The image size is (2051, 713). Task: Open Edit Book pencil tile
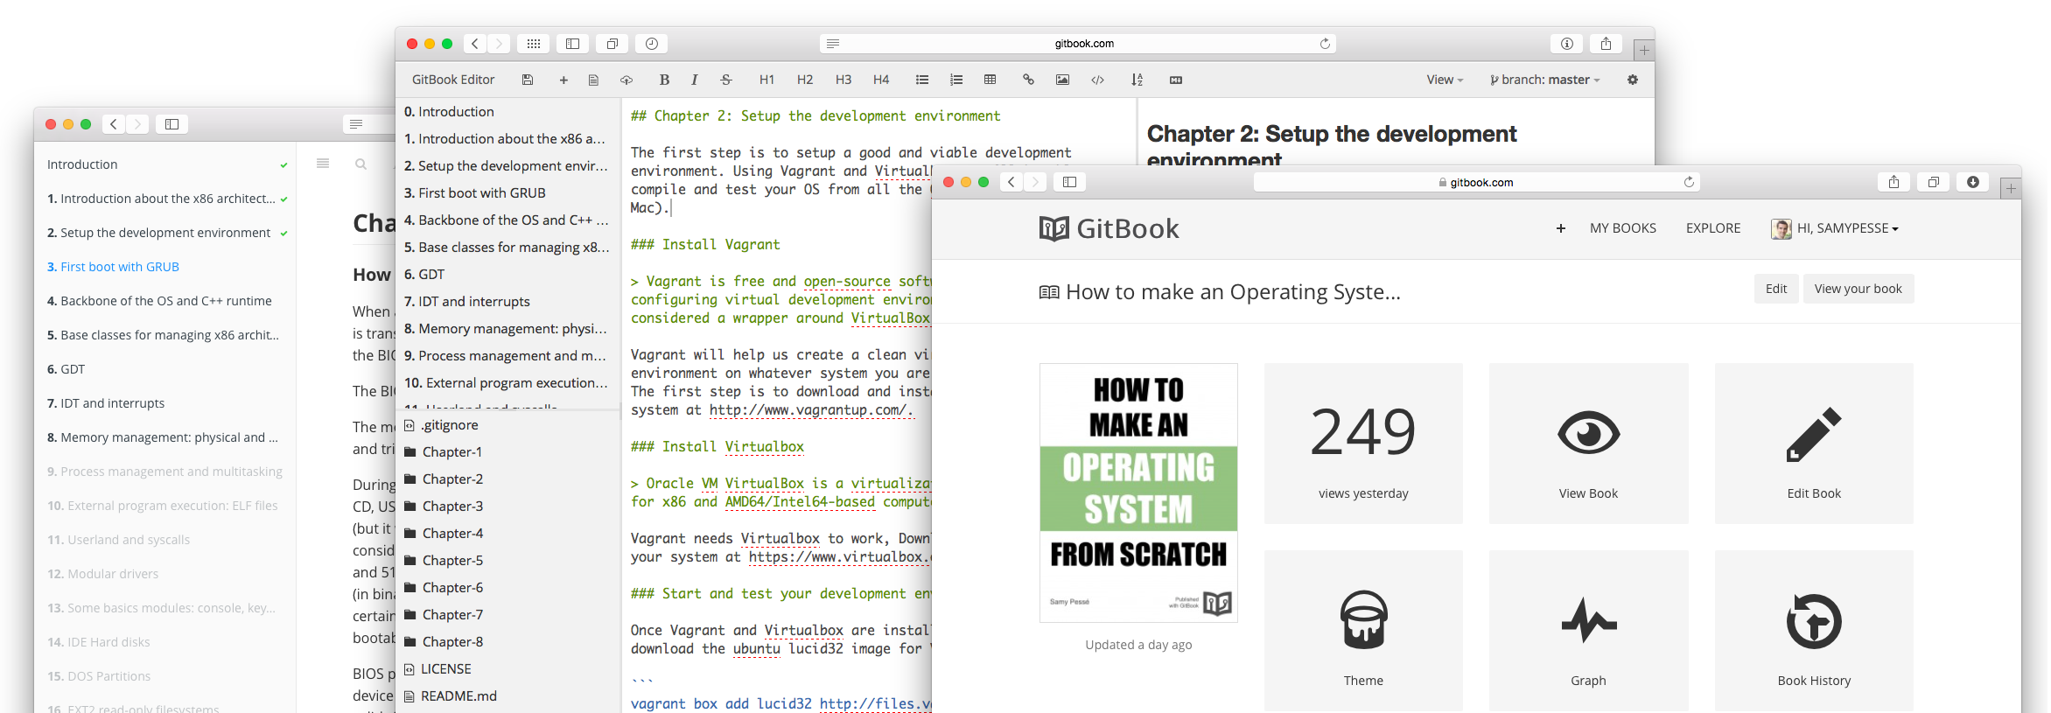pyautogui.click(x=1814, y=444)
